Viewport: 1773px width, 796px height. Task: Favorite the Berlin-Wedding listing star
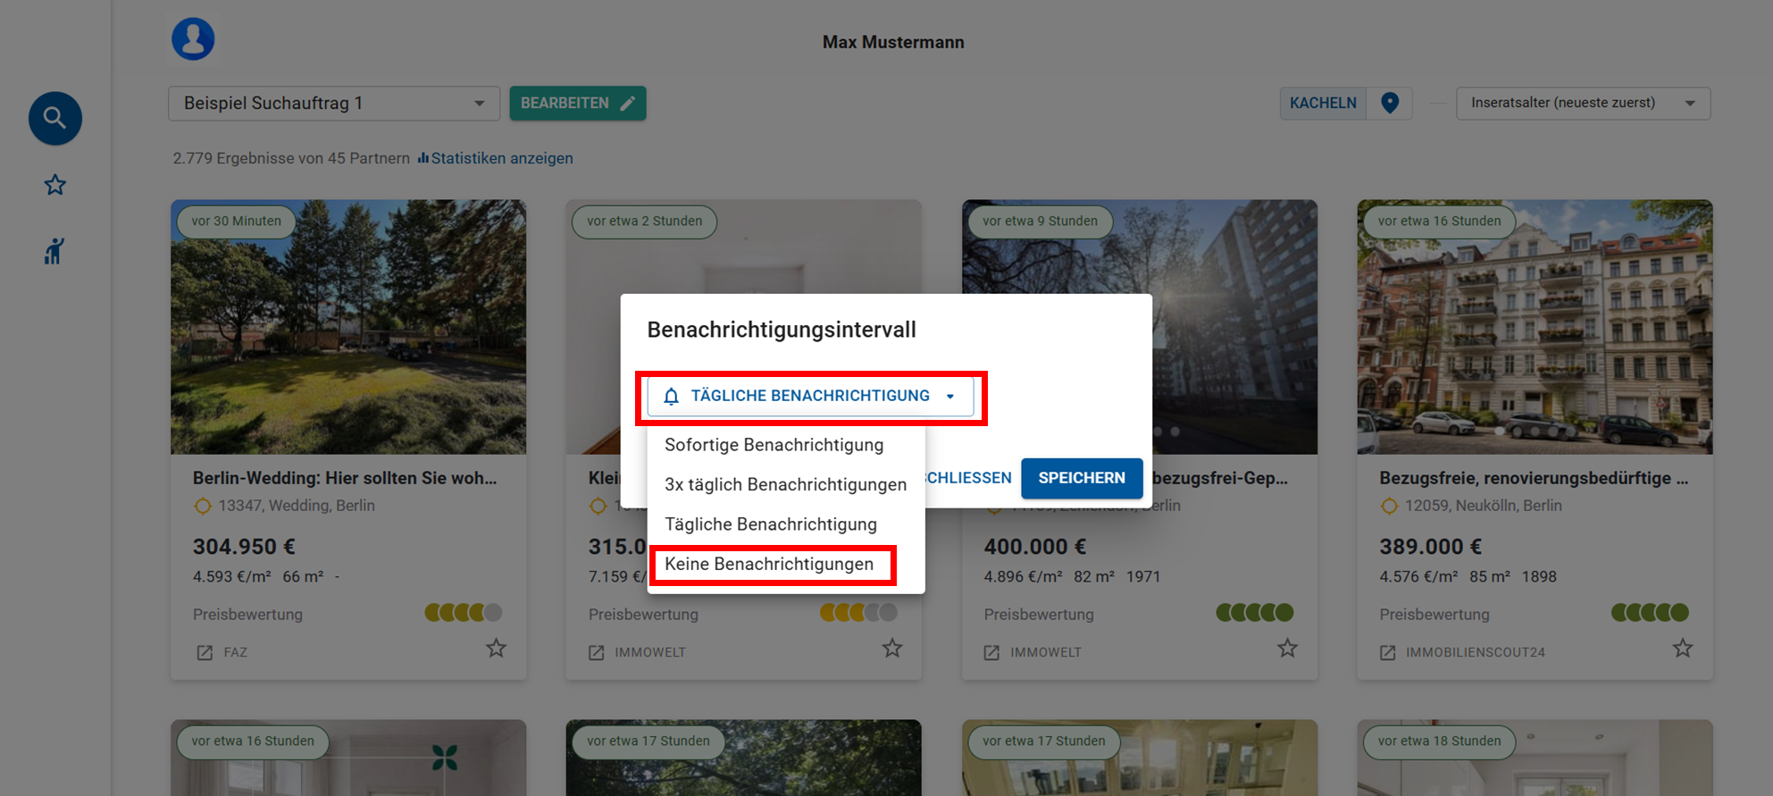tap(496, 649)
